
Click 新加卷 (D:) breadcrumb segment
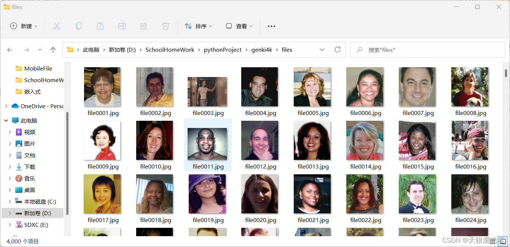coord(122,50)
